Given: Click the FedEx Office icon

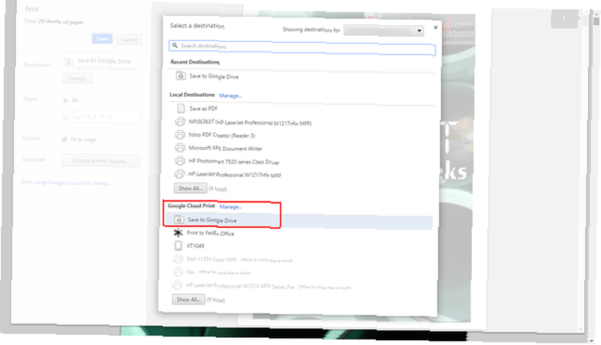Looking at the screenshot, I should click(x=178, y=233).
